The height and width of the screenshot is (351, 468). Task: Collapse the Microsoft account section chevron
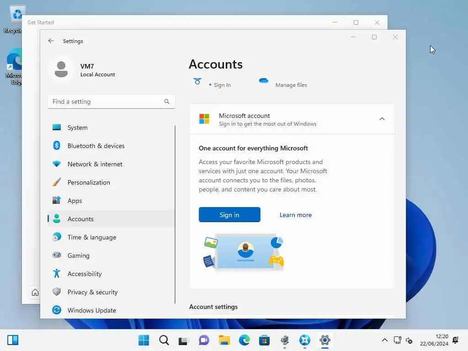382,119
